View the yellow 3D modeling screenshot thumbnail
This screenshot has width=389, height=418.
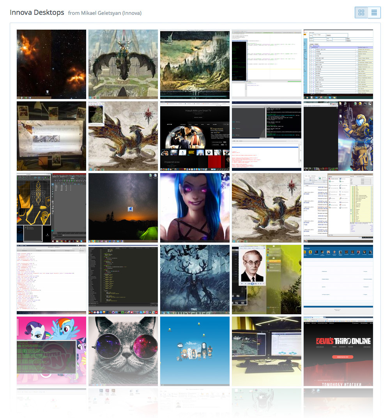[51, 208]
